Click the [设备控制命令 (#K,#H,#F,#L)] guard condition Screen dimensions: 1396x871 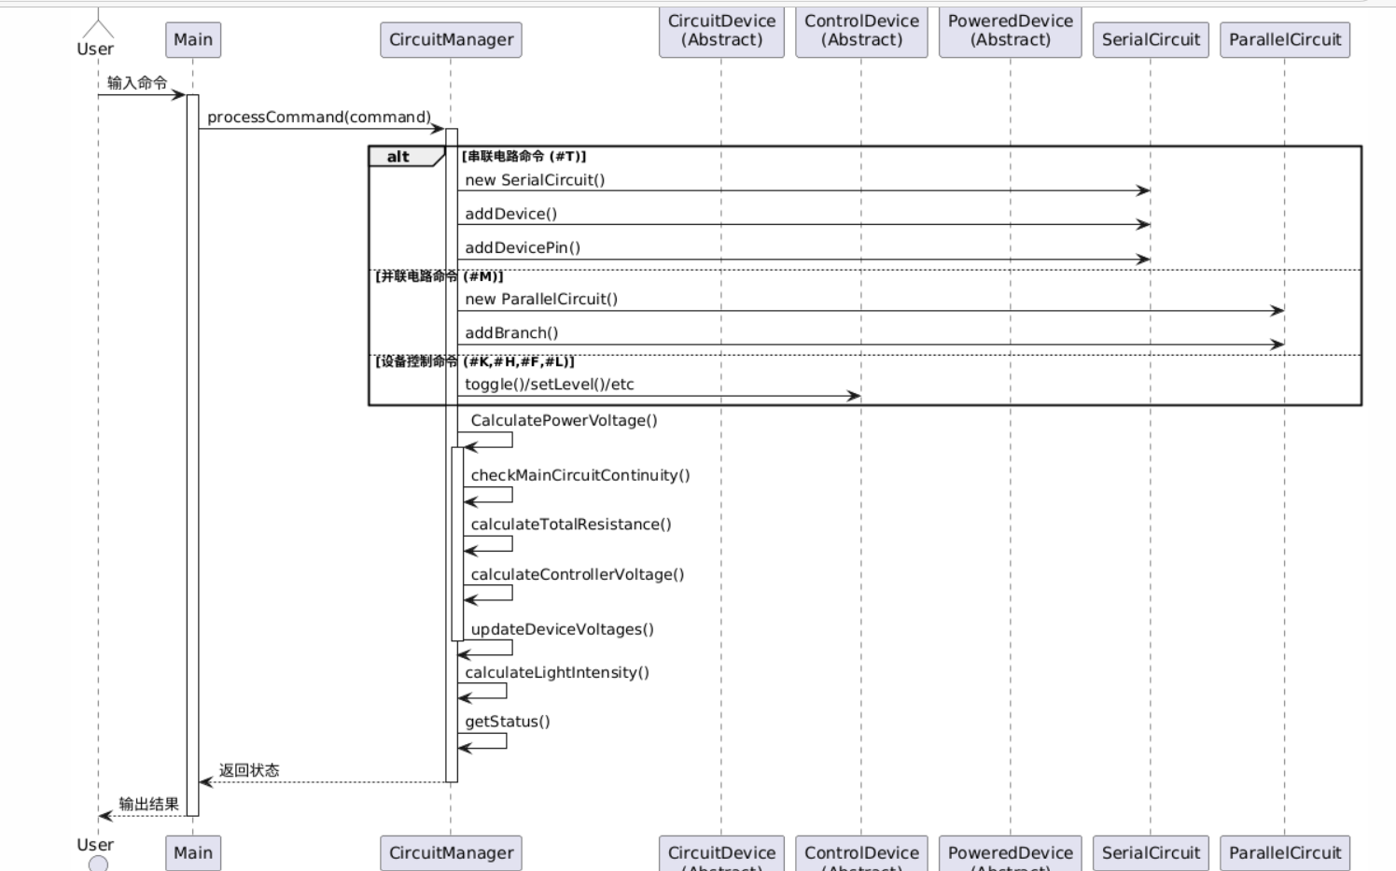[x=475, y=361]
